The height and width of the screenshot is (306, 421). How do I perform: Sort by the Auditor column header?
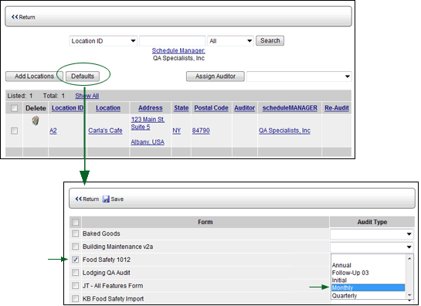tap(245, 107)
